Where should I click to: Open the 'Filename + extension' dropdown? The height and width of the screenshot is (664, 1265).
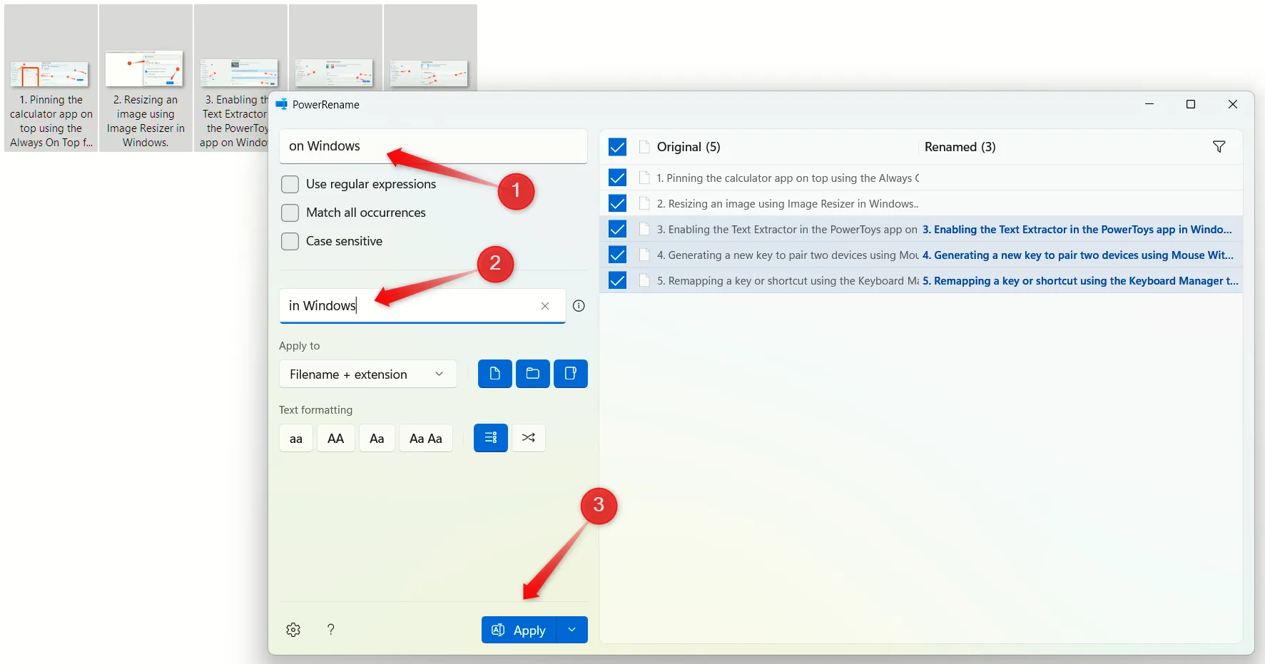(x=367, y=374)
